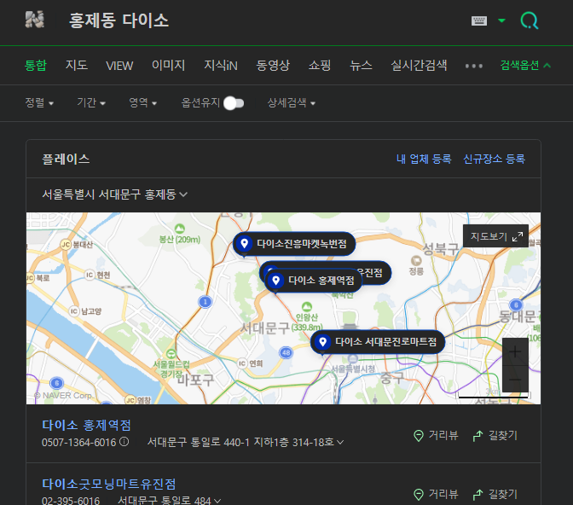This screenshot has height=505, width=573.
Task: Select the 쇼핑 tab
Action: click(x=320, y=66)
